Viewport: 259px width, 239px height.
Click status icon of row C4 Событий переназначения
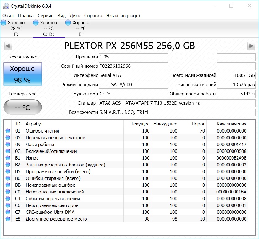pos(8,198)
